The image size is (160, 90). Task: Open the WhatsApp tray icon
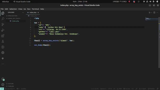138,1
